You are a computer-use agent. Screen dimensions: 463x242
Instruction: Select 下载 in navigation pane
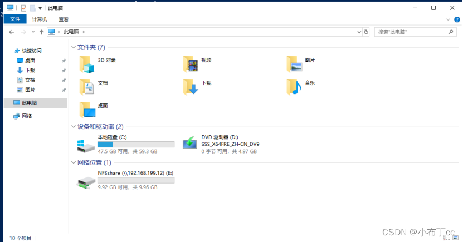(x=30, y=70)
